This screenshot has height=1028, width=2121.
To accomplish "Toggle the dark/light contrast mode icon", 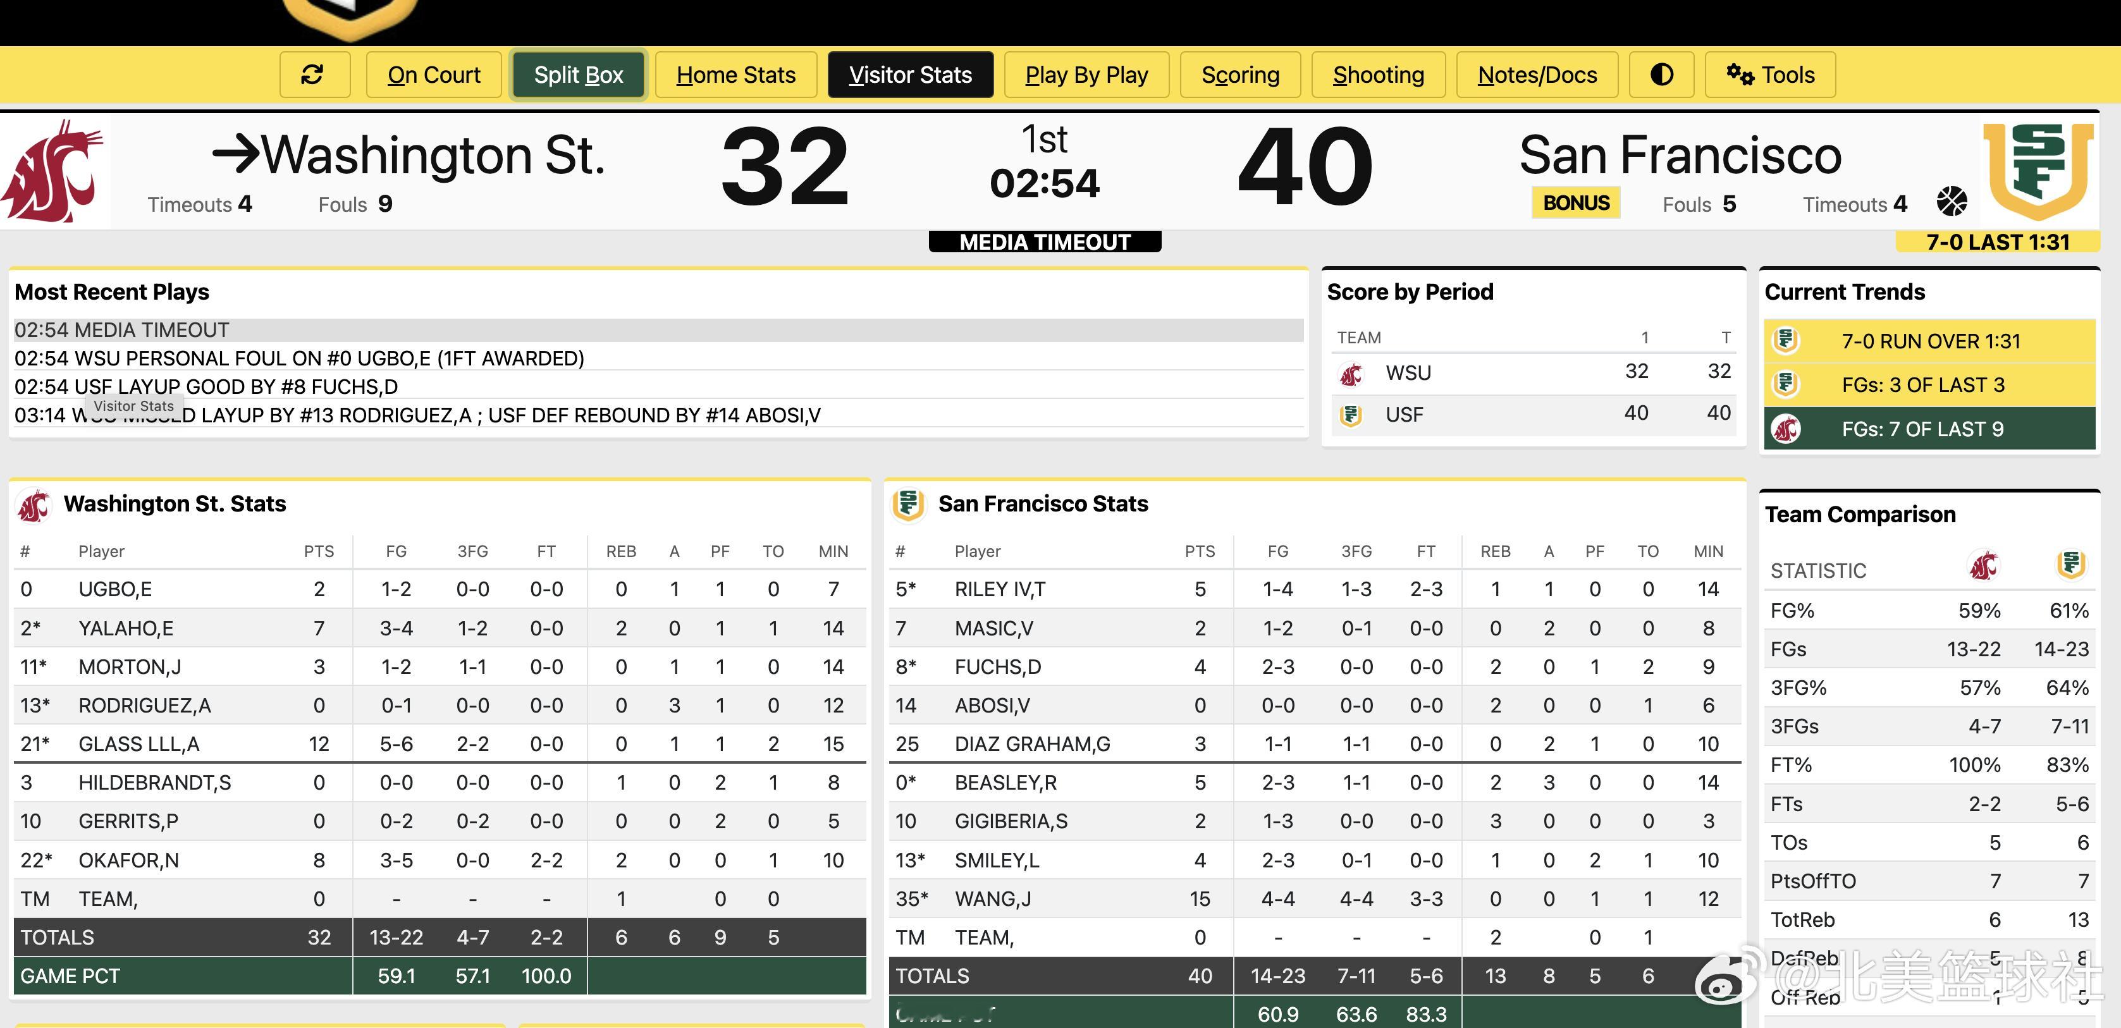I will tap(1661, 75).
